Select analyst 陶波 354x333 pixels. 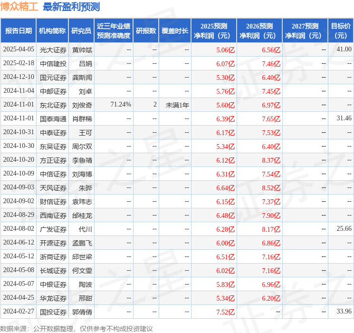point(86,284)
